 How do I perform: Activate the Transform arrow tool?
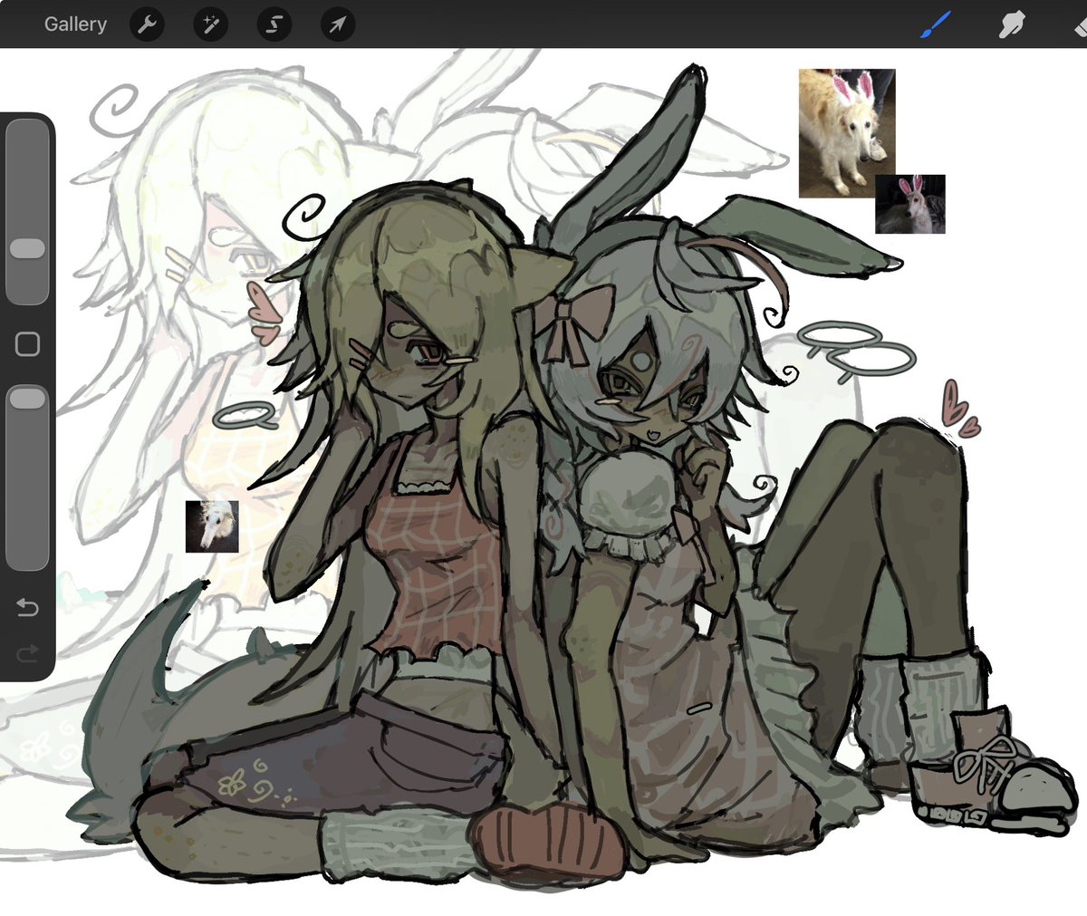coord(337,24)
